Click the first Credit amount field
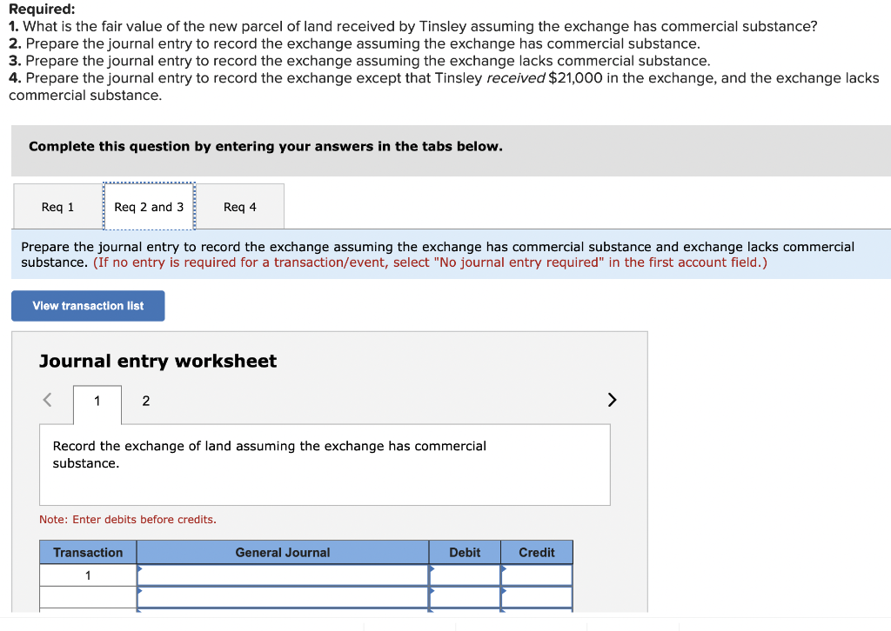Screen dimensions: 891x631 point(536,575)
